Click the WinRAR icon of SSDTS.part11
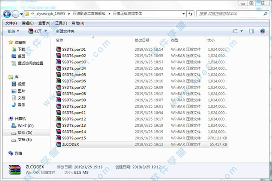Screen dimensions: 272x181 pyautogui.click(x=59, y=112)
